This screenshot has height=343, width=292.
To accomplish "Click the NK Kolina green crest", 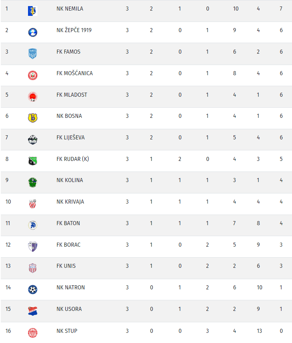I will (x=32, y=182).
